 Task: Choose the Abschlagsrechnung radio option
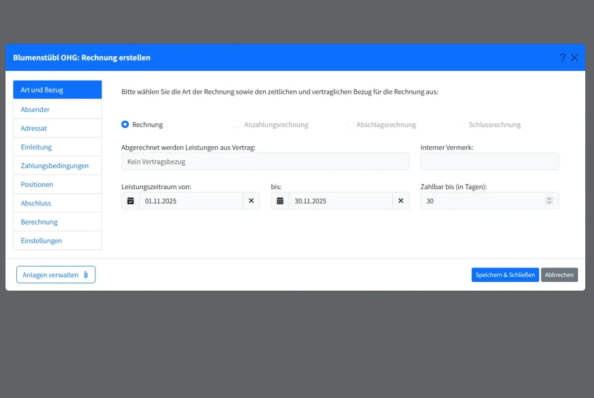(349, 125)
